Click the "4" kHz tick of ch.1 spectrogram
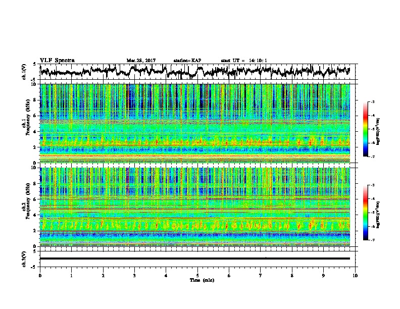Image resolution: width=400 pixels, height=309 pixels. coord(35,132)
